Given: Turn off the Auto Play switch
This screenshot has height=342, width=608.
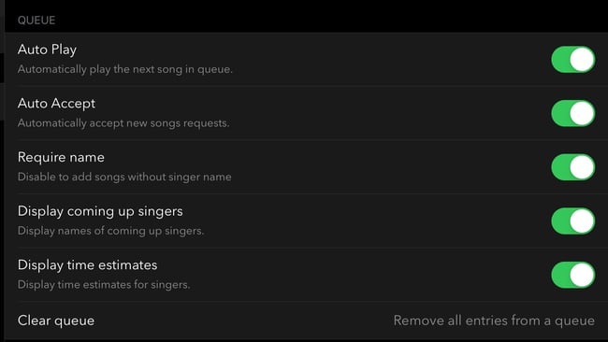Looking at the screenshot, I should click(573, 59).
